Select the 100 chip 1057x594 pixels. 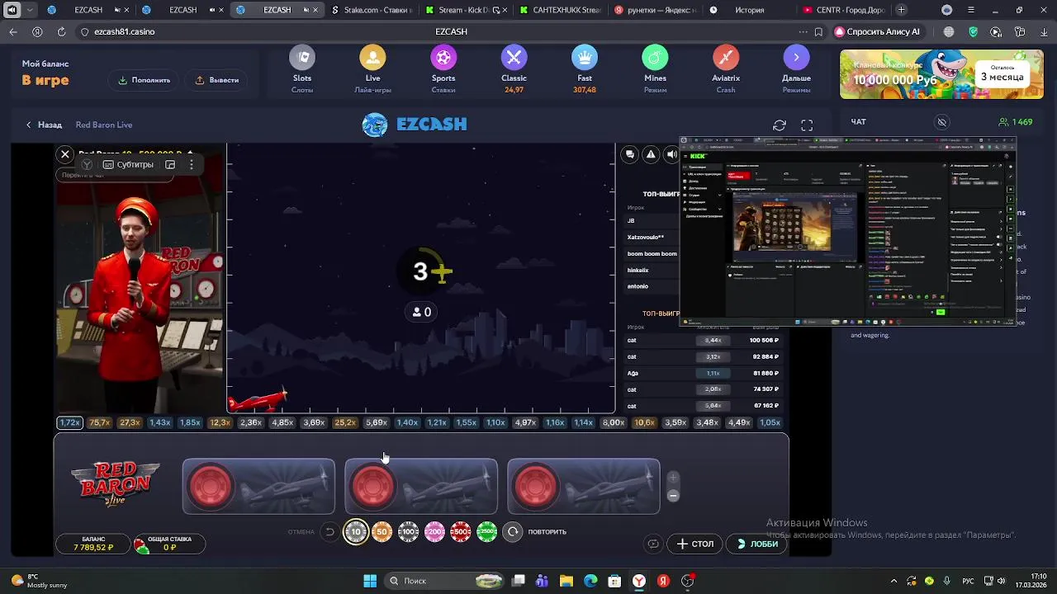408,532
